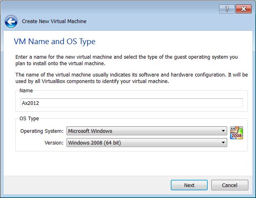This screenshot has width=256, height=198.
Task: Click the paragraph mentioning VirtualBox components
Action: 131,78
